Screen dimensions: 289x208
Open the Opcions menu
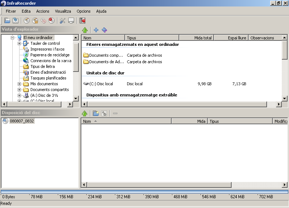[83, 11]
